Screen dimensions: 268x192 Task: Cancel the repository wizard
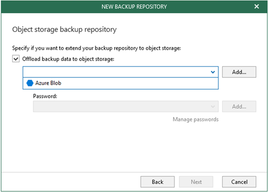[x=239, y=182]
